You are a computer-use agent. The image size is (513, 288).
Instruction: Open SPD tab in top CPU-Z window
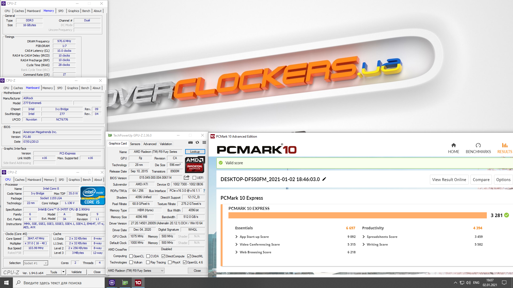click(61, 11)
